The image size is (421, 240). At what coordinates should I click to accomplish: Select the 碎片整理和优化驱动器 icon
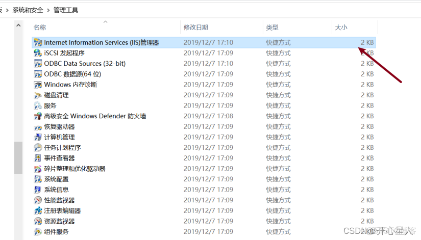click(x=38, y=169)
